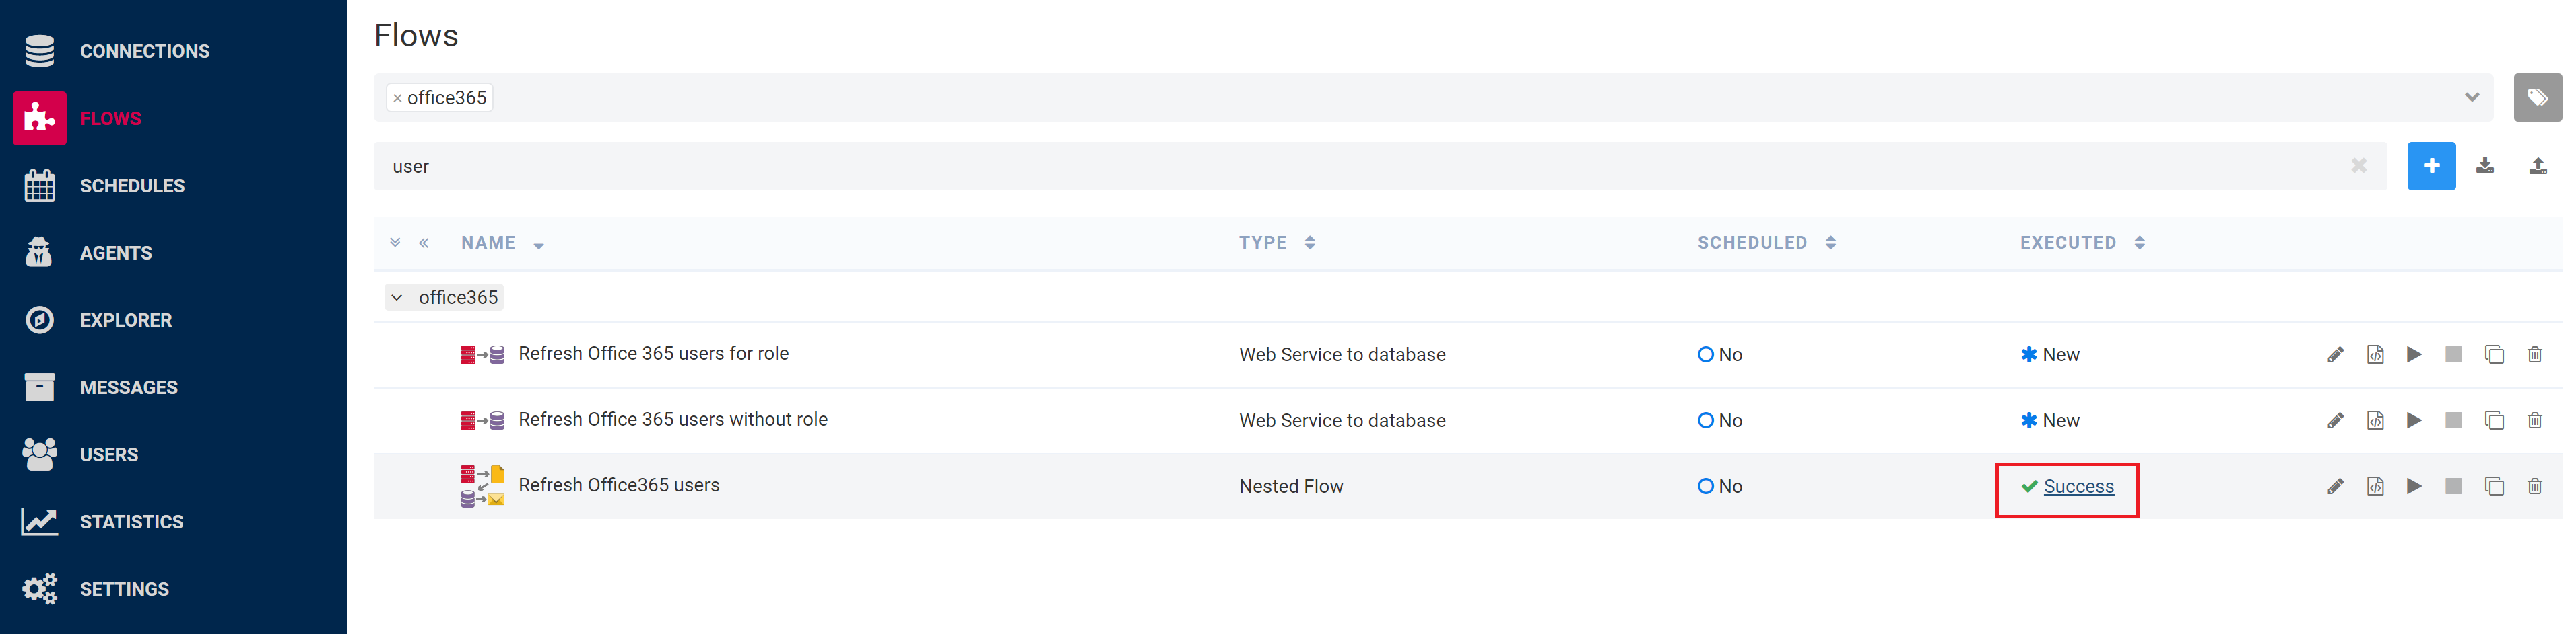Click 'New' status for users for role flow
Viewport: 2576px width, 634px height.
(2050, 354)
